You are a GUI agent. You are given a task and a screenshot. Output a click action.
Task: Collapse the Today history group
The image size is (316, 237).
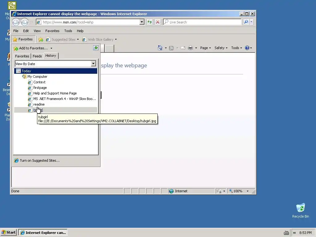click(x=56, y=71)
